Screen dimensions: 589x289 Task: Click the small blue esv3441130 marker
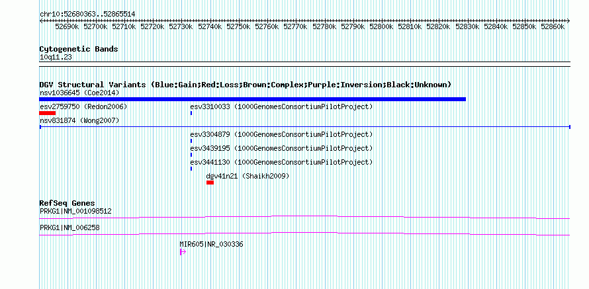tap(191, 169)
